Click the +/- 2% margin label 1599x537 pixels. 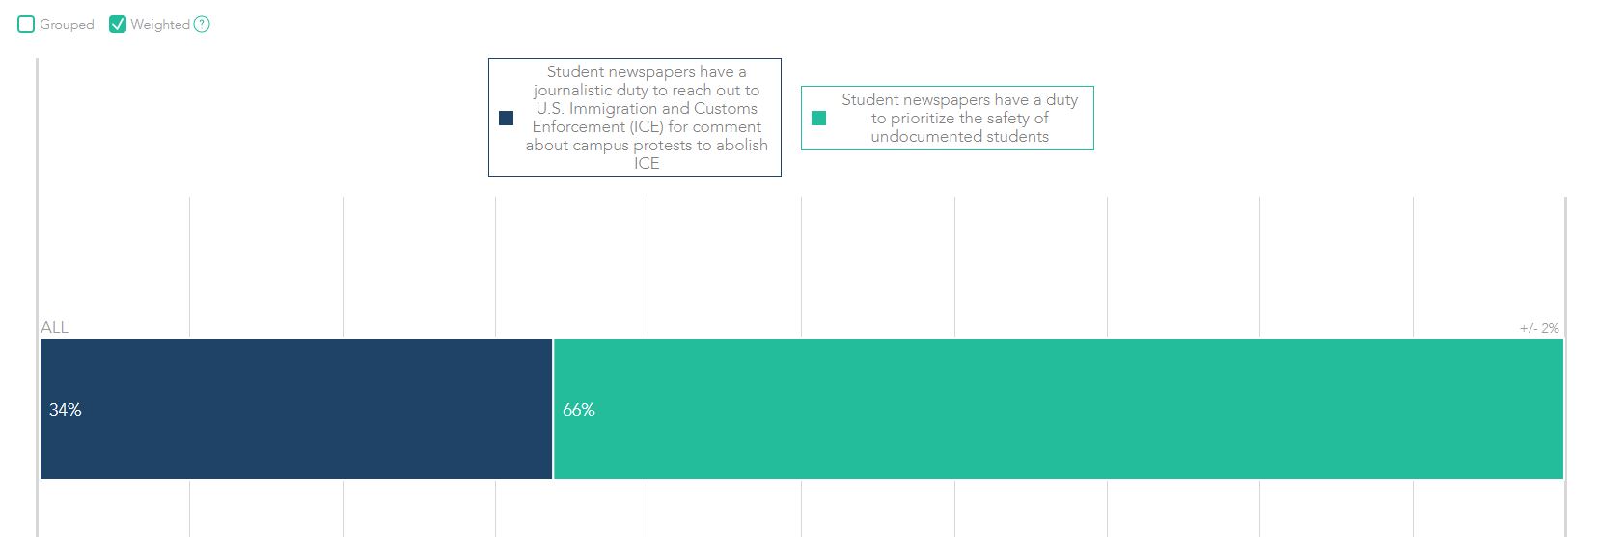click(1539, 328)
